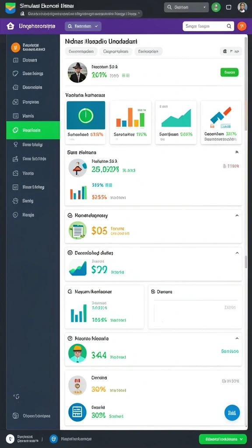Open the green dropdown button in the bottom bar

(x=223, y=438)
